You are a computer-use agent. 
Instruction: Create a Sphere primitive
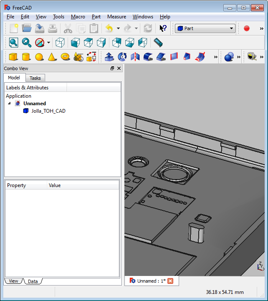tap(39, 57)
